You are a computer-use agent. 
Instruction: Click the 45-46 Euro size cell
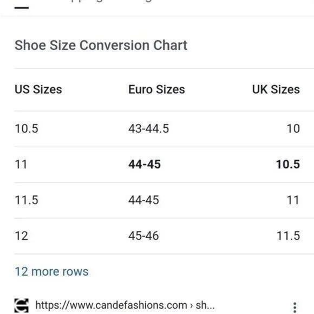(143, 236)
